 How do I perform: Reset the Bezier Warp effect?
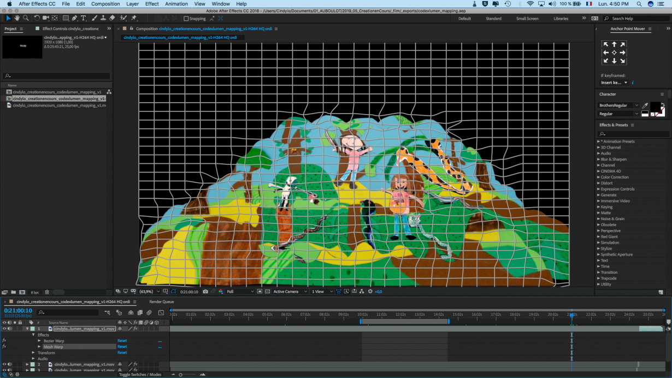coord(122,341)
